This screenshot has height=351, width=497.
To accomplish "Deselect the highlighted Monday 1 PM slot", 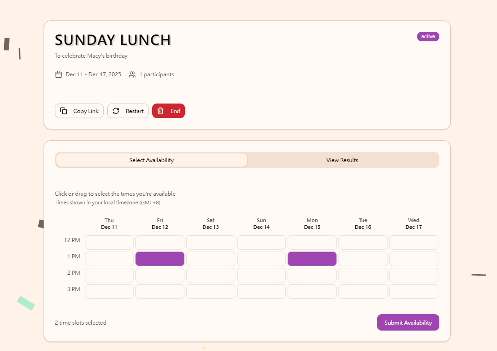I will pyautogui.click(x=312, y=258).
